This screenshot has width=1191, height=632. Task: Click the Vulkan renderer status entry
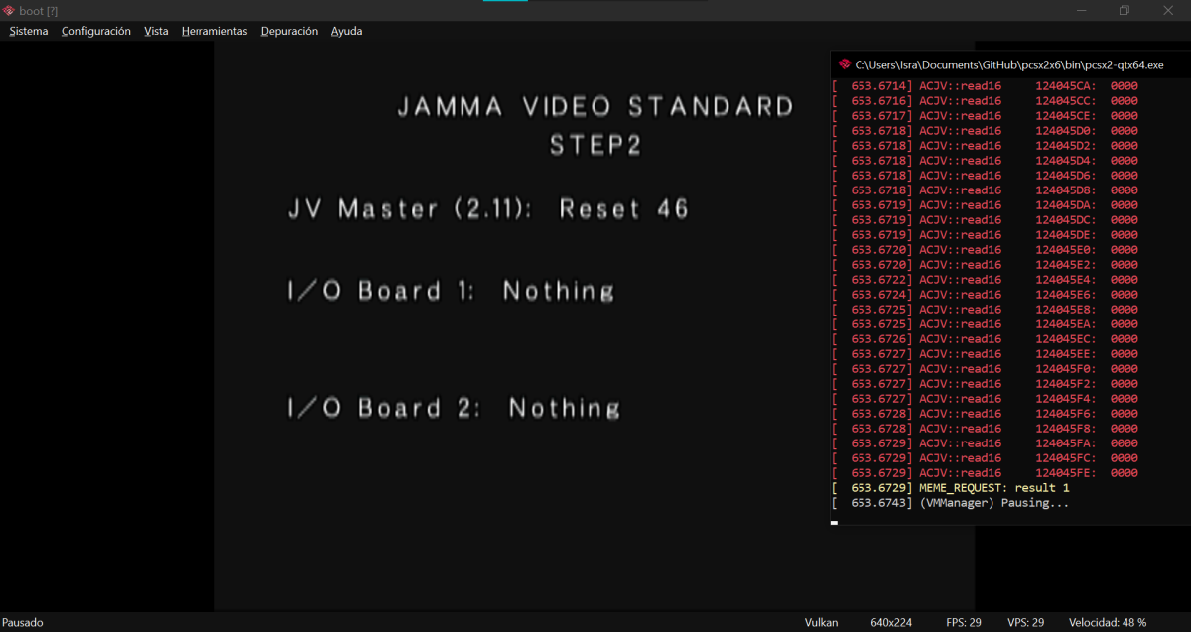click(821, 622)
